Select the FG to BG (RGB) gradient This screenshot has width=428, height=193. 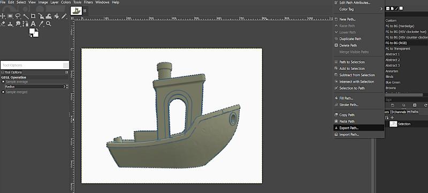coord(396,43)
